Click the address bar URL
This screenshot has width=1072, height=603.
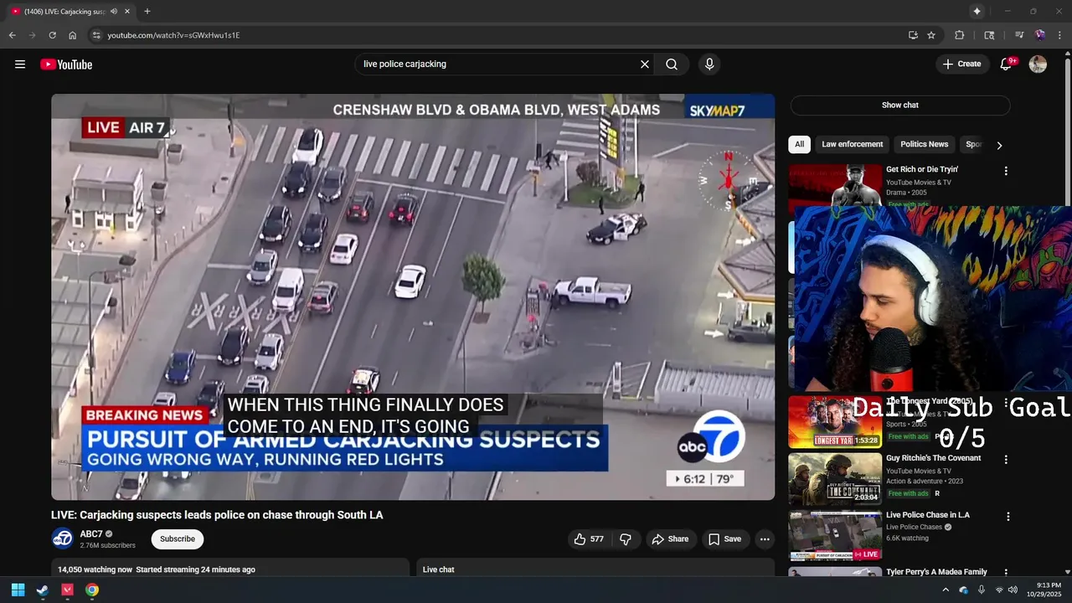click(173, 35)
